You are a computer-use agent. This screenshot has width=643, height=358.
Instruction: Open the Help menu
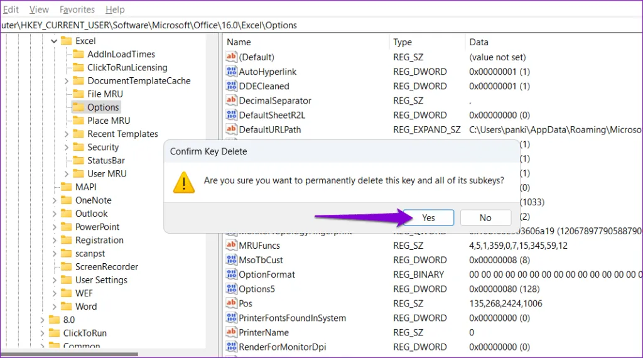click(x=115, y=9)
